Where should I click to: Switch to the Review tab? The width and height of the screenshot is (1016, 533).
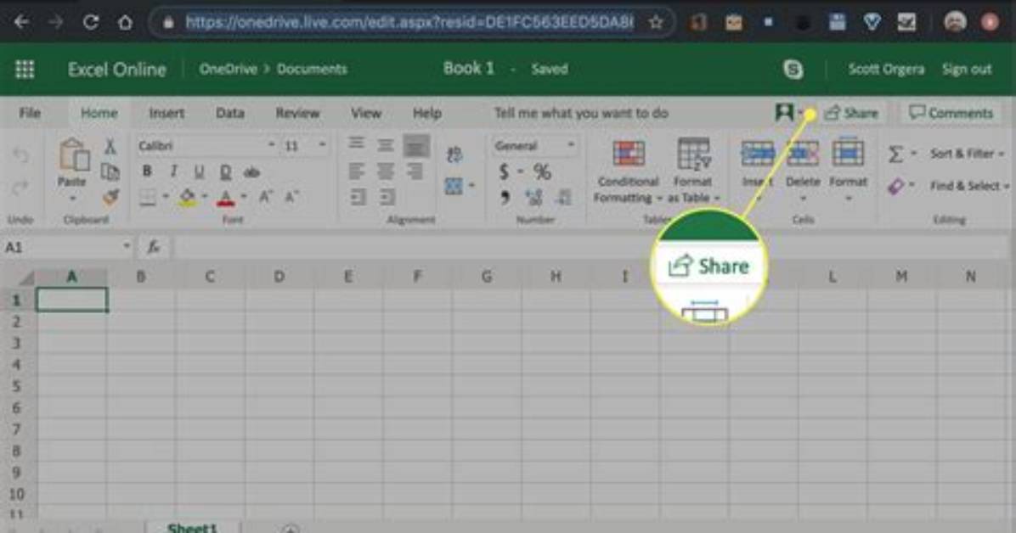coord(297,114)
